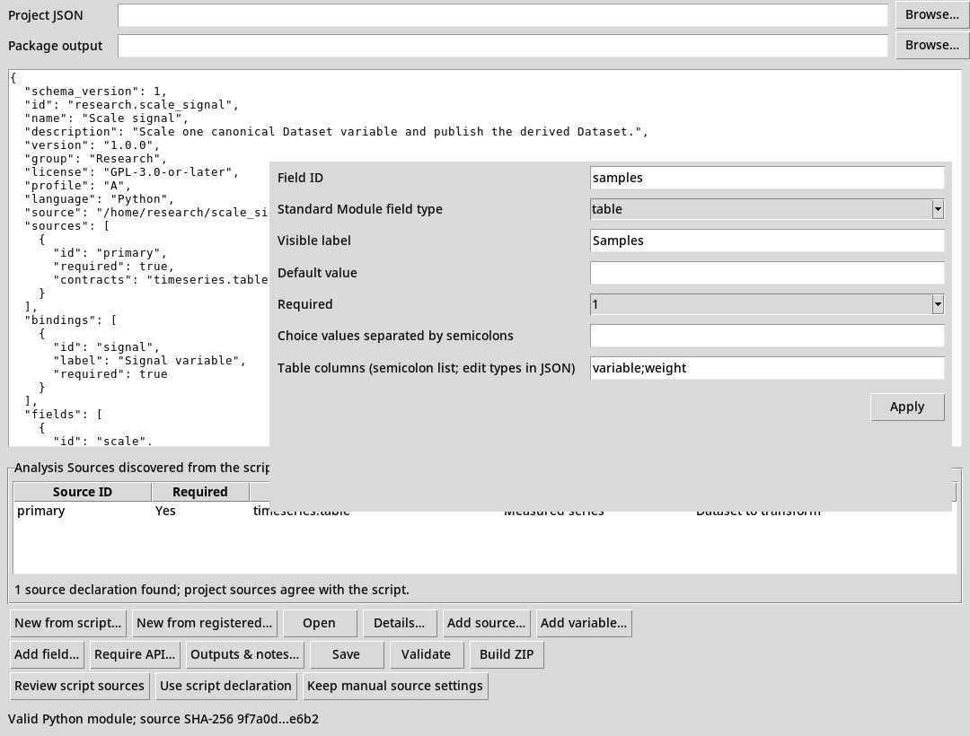970x736 pixels.
Task: Apply the field settings
Action: click(907, 407)
